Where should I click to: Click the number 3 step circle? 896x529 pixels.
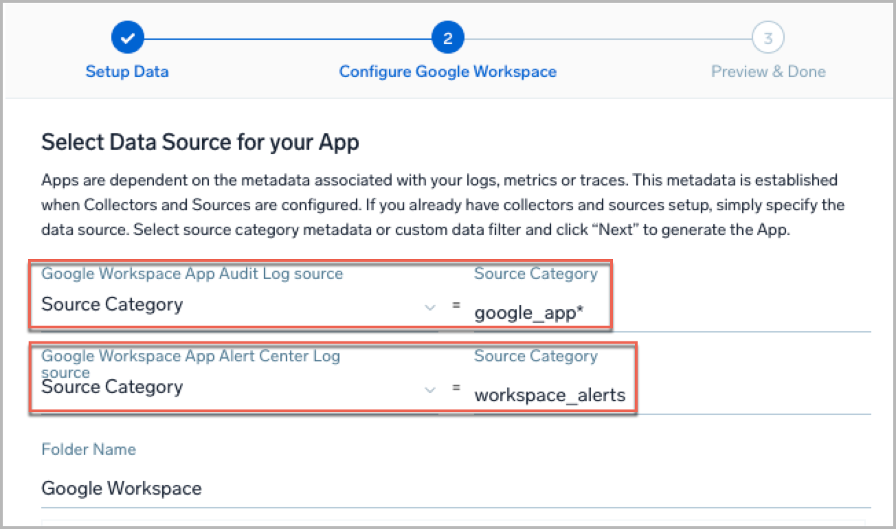tap(767, 37)
